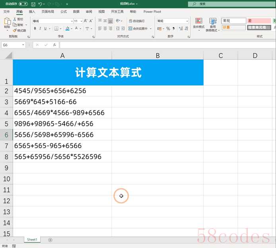Viewport: 276px width, 248px height.
Task: Select cell A2 containing 4545/9565+656+6256
Action: [x=62, y=91]
